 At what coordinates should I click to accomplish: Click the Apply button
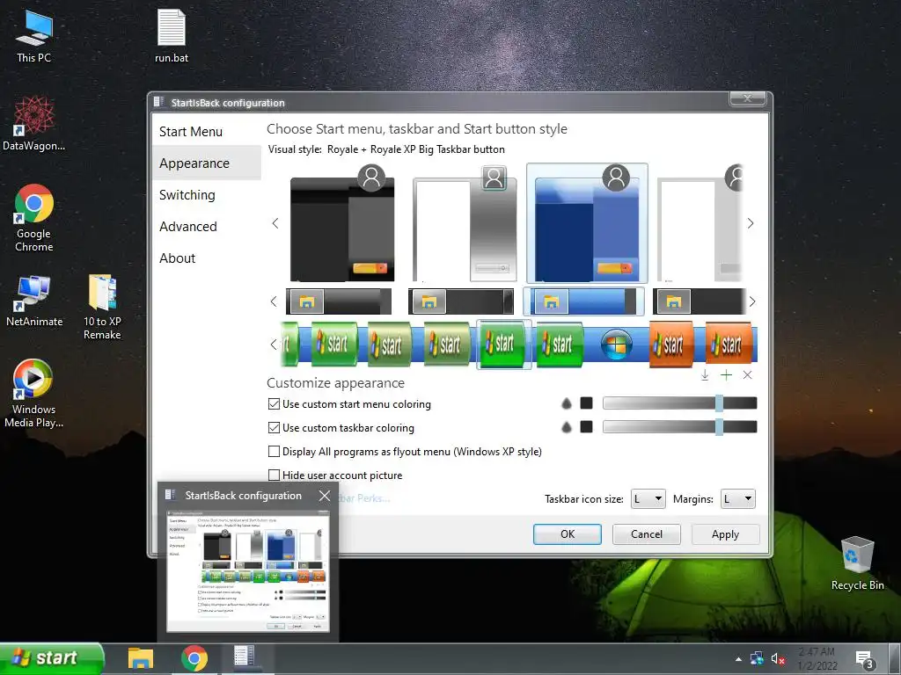coord(725,533)
